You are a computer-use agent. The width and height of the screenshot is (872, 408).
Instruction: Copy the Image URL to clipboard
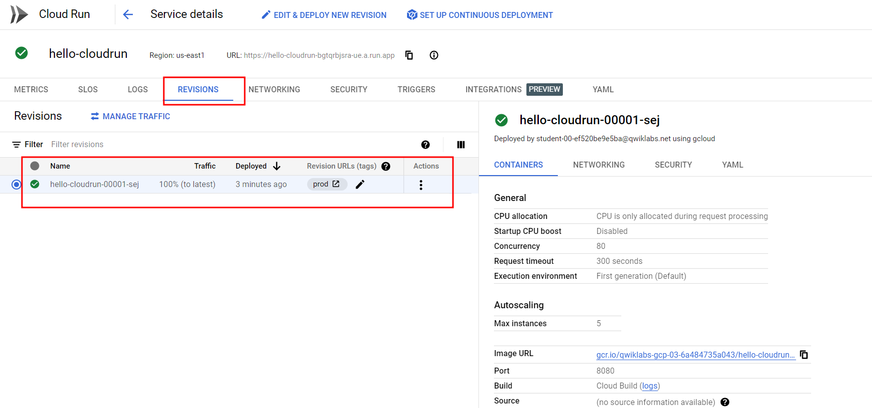point(804,355)
